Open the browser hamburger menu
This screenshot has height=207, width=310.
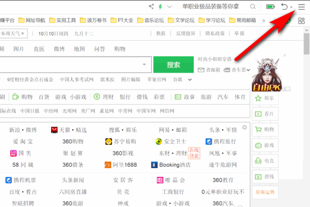point(301,7)
